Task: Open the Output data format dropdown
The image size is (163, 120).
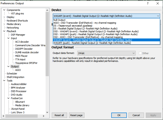Action: click(106, 53)
